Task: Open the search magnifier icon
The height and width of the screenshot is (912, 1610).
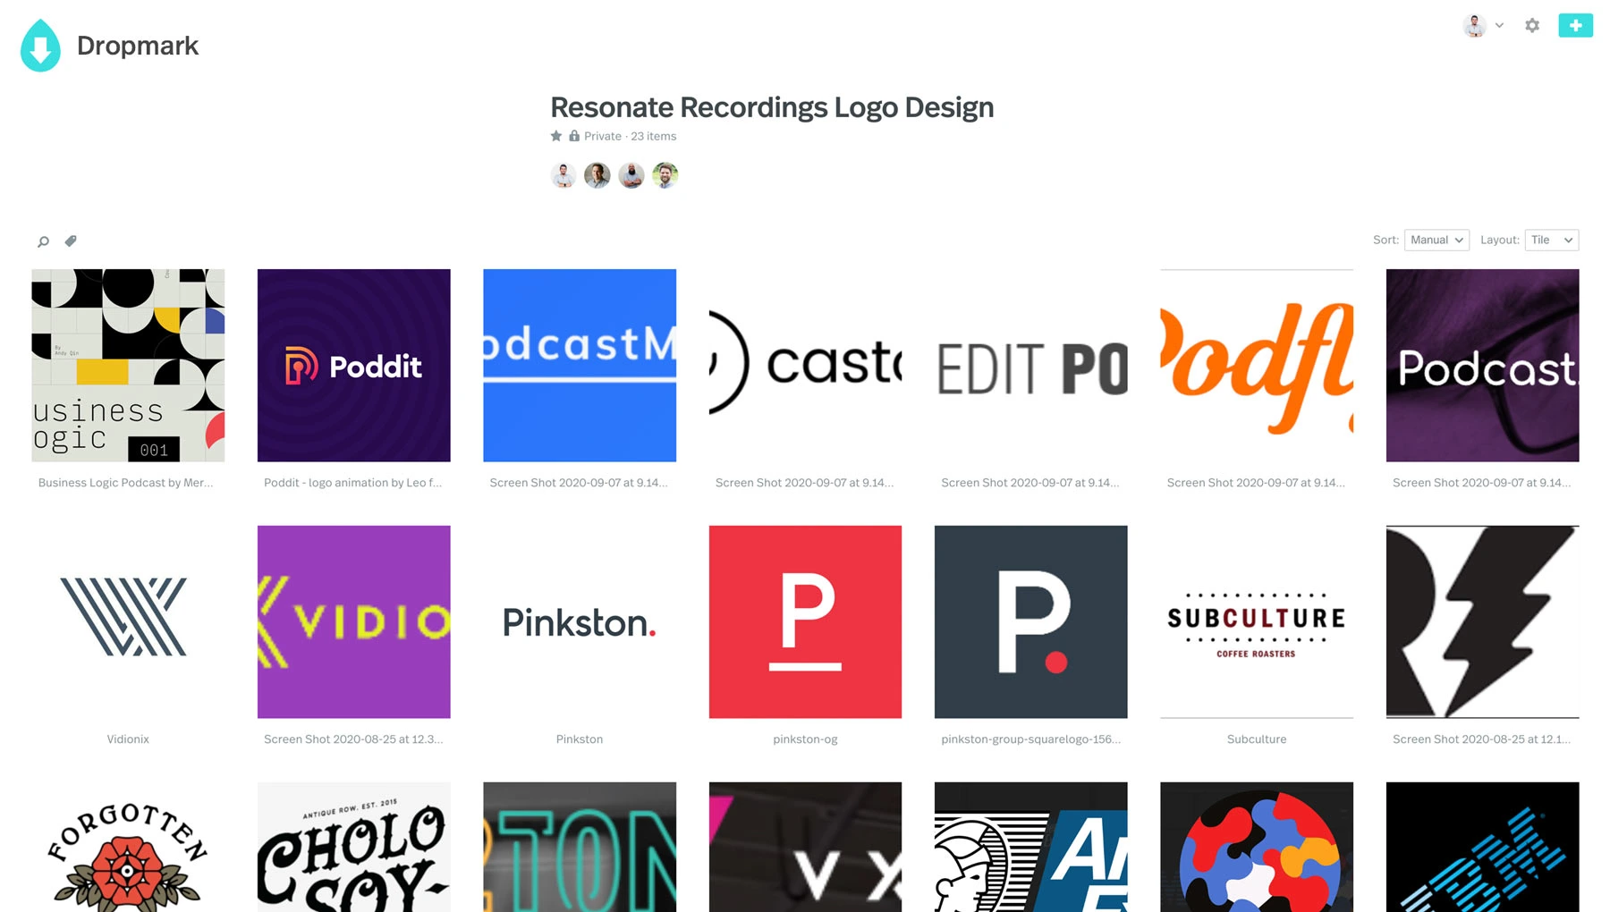Action: click(x=43, y=241)
